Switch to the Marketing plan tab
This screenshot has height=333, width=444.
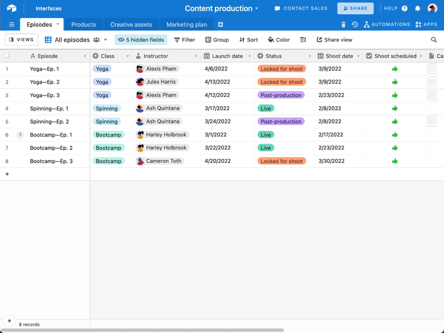coord(186,25)
